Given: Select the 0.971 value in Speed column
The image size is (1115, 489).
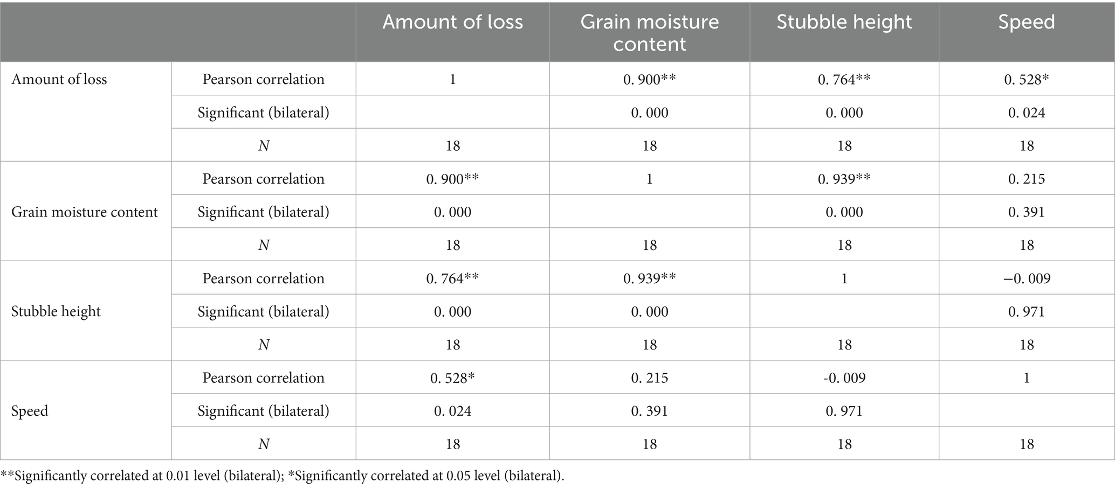Looking at the screenshot, I should point(1026,312).
